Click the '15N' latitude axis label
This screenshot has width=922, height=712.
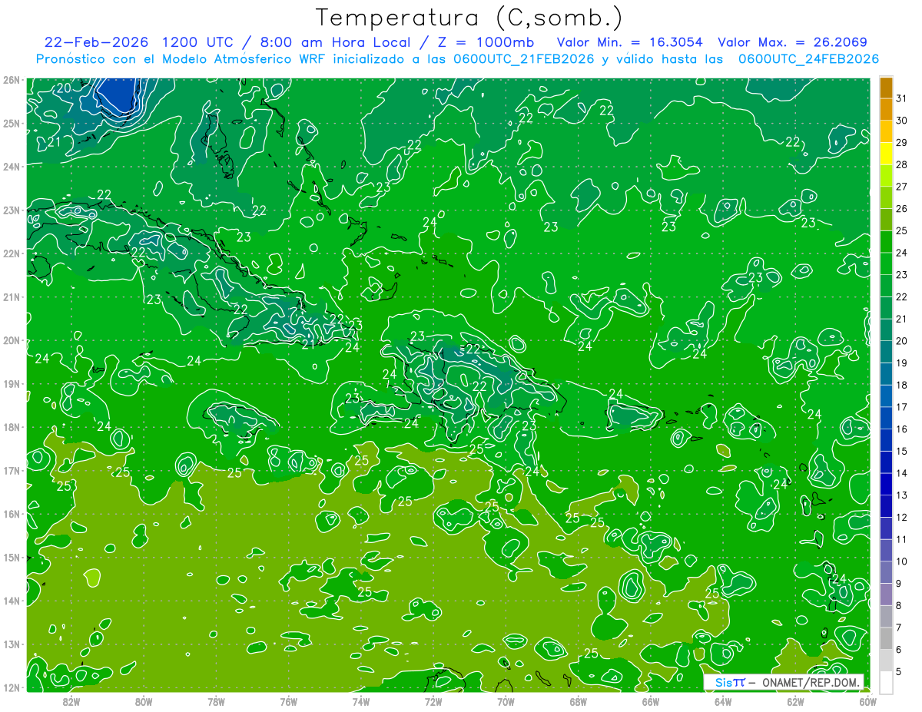point(12,557)
